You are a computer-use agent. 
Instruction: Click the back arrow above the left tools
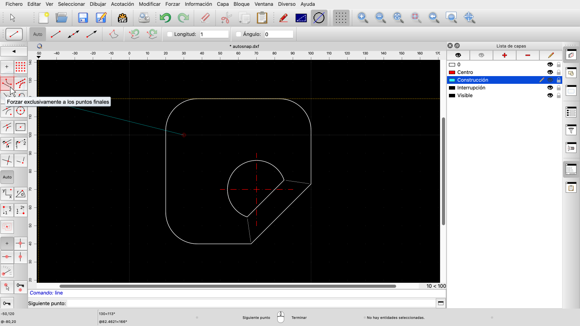[x=14, y=51]
